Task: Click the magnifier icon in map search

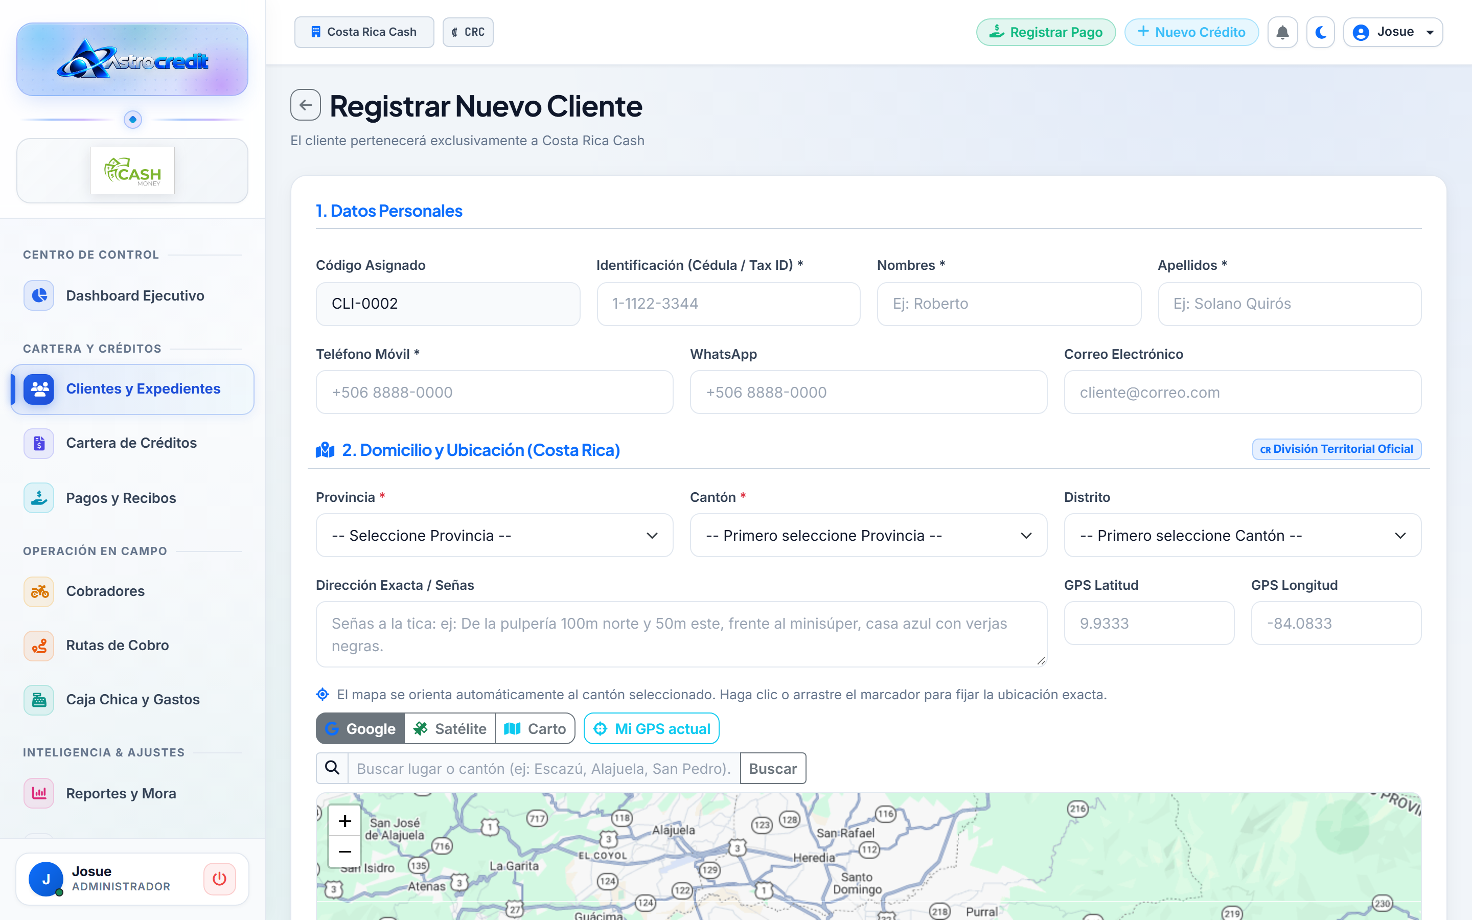Action: pyautogui.click(x=332, y=768)
